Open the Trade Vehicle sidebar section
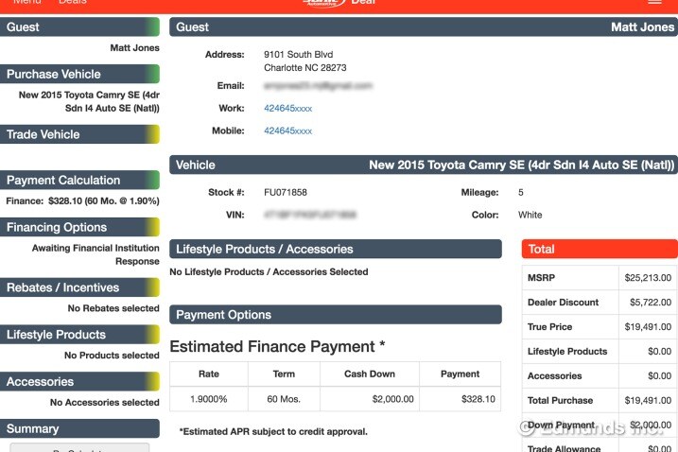 click(x=79, y=134)
